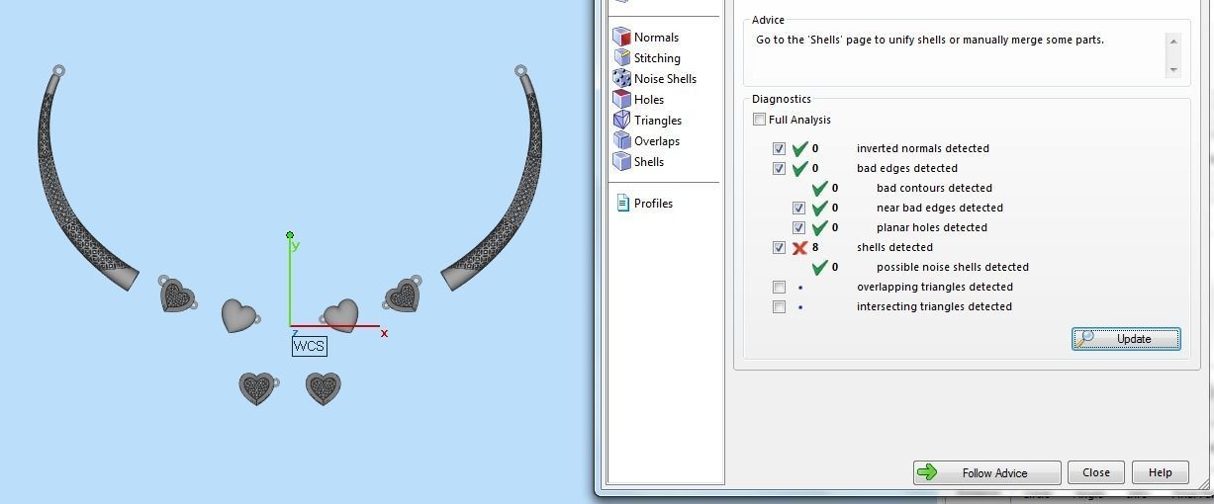Open the Profiles document icon
This screenshot has width=1214, height=504.
(x=622, y=204)
